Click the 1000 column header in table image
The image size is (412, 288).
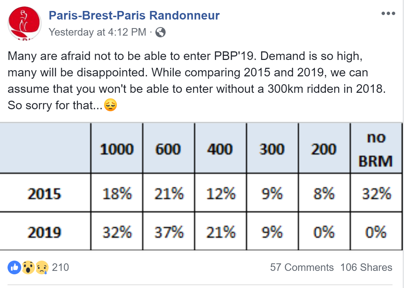pos(117,149)
